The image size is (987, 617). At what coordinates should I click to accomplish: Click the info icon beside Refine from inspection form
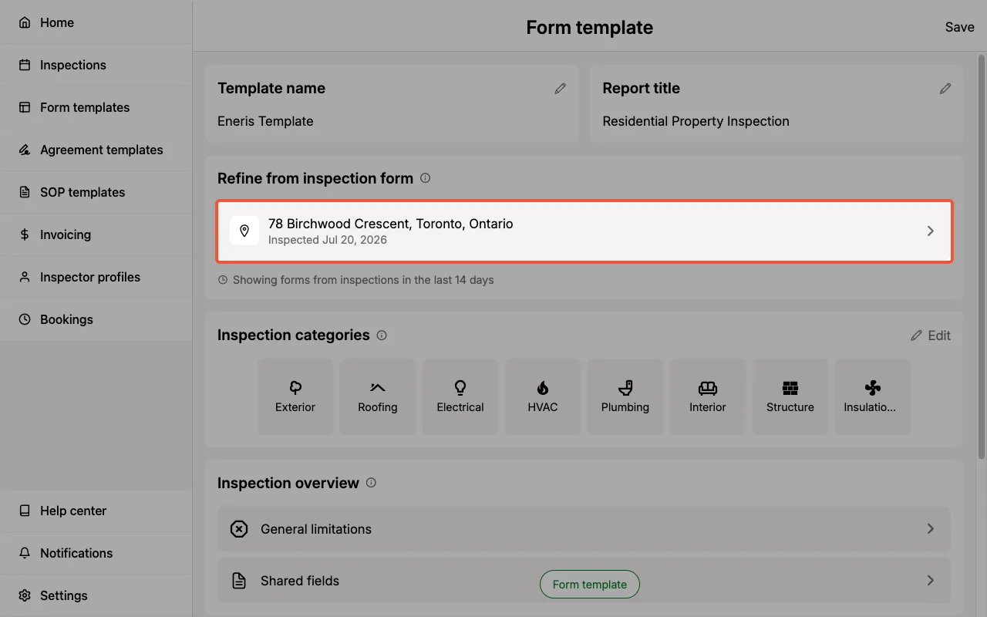tap(425, 178)
